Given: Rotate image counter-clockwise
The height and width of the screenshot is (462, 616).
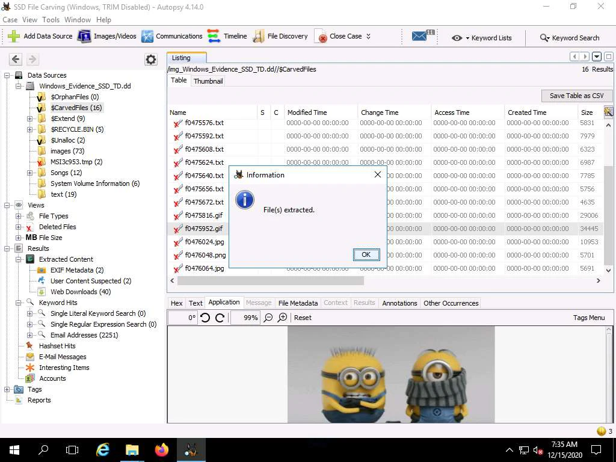Looking at the screenshot, I should pos(205,318).
